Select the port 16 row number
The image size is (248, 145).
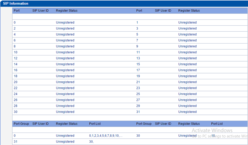16,70
